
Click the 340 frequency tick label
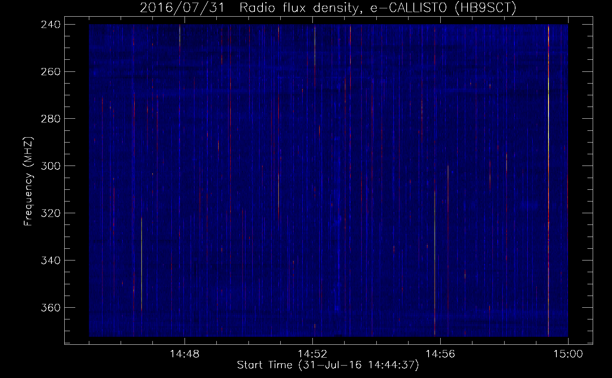point(50,260)
